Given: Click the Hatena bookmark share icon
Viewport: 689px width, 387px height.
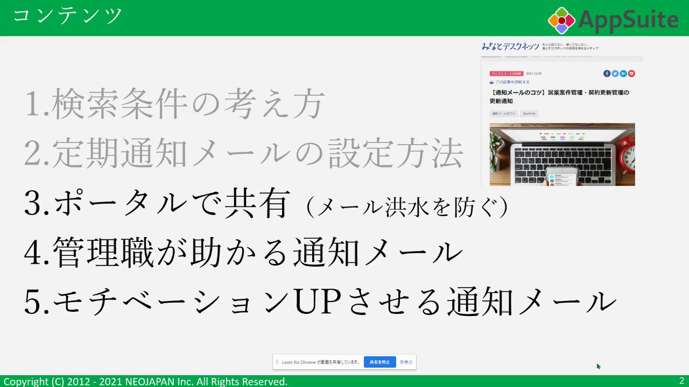Looking at the screenshot, I should pyautogui.click(x=623, y=74).
